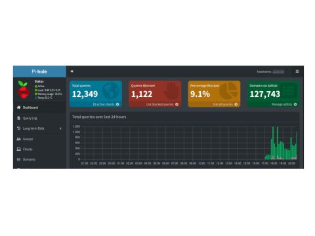Click the 127,743 domains value
The width and height of the screenshot is (315, 236).
(265, 94)
